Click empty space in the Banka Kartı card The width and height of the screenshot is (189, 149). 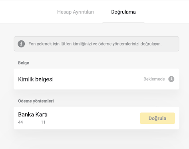93,118
